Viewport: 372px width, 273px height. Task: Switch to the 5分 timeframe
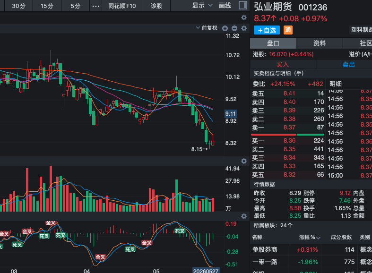coord(76,6)
